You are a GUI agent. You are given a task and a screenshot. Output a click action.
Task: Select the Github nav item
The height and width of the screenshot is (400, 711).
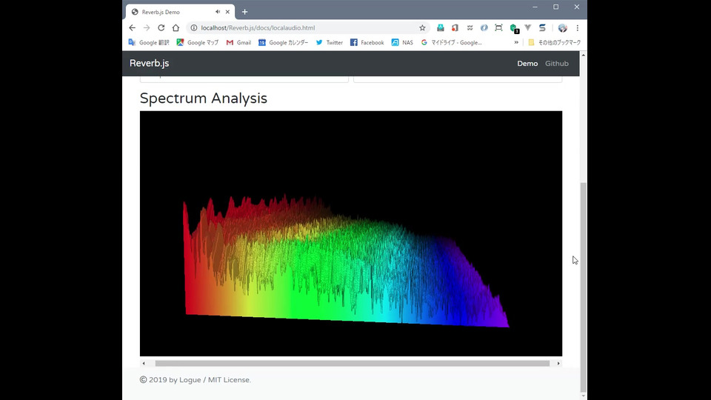click(x=557, y=64)
